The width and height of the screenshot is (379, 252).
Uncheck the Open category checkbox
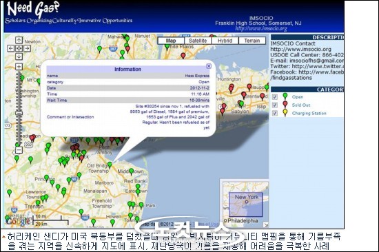click(x=275, y=97)
